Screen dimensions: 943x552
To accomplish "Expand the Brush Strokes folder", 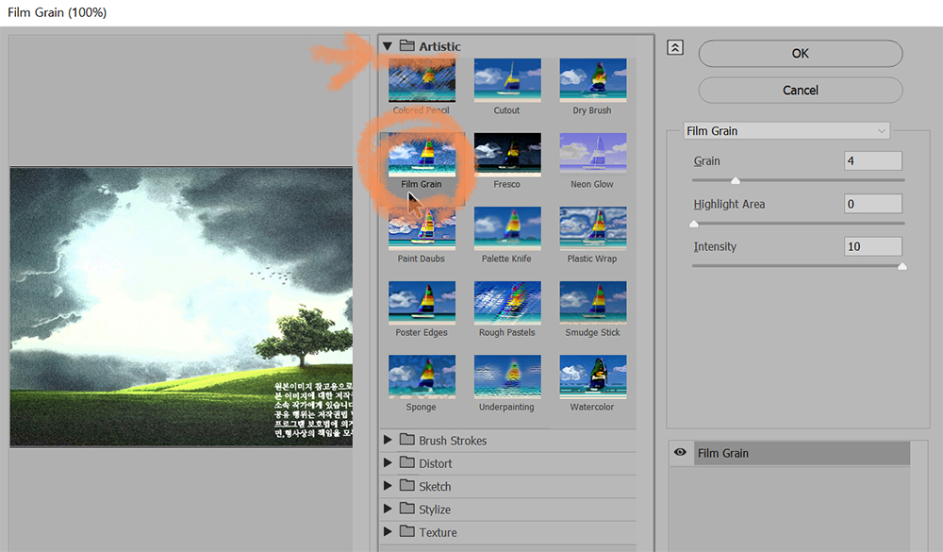I will tap(388, 440).
